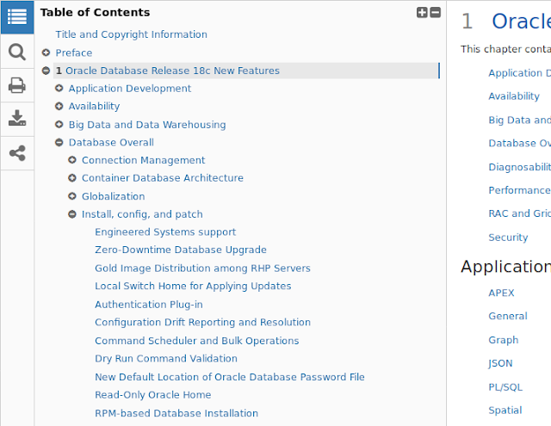
Task: Click Big Data link in chapter content
Action: [x=519, y=120]
